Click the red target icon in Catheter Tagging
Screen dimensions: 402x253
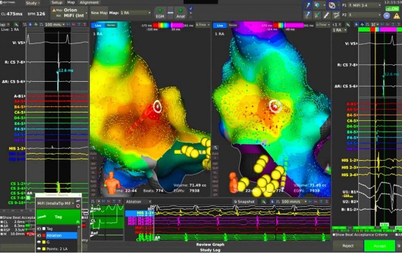(78, 205)
